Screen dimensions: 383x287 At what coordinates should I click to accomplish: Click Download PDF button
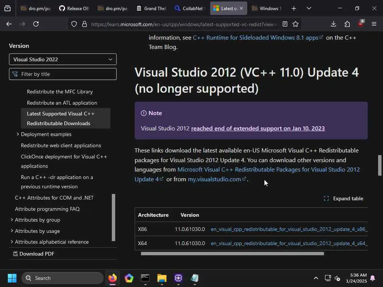(x=34, y=254)
